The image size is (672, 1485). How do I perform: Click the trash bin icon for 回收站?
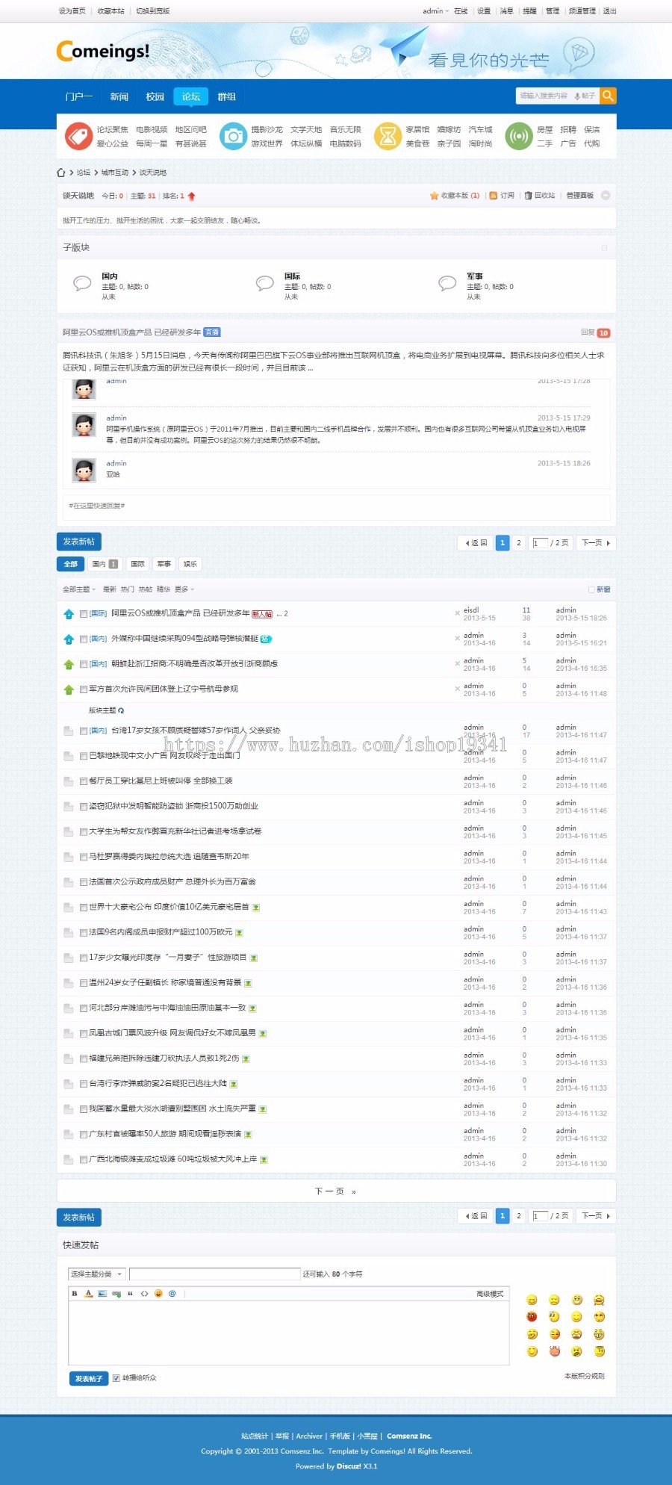[x=528, y=196]
